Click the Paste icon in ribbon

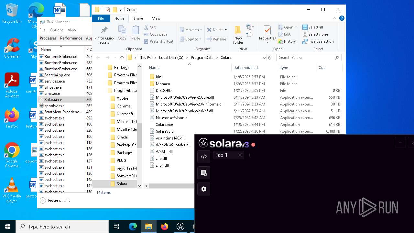[136, 33]
